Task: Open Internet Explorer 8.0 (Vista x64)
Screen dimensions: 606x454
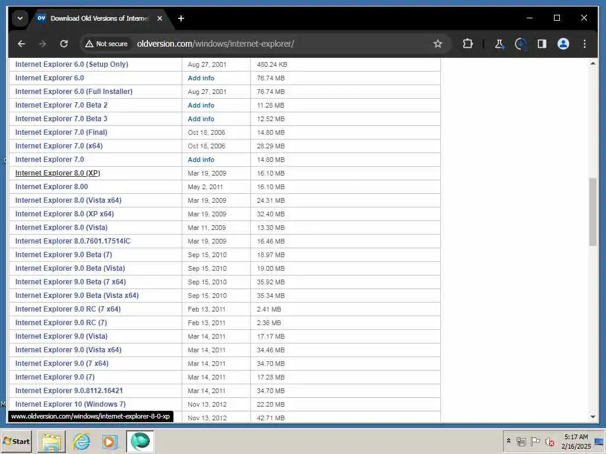Action: click(x=69, y=200)
